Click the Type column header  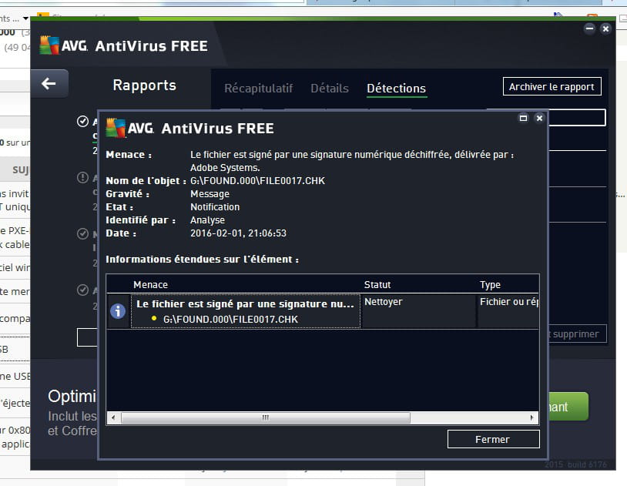click(490, 284)
